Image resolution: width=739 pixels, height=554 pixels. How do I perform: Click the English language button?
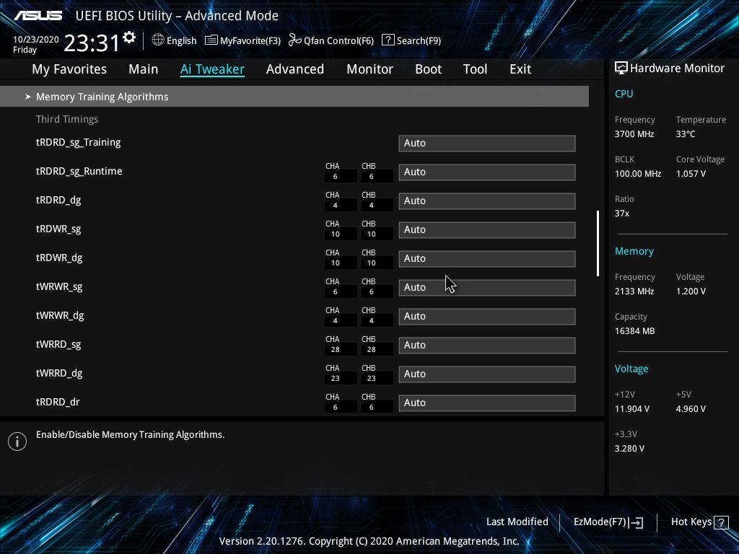(181, 41)
